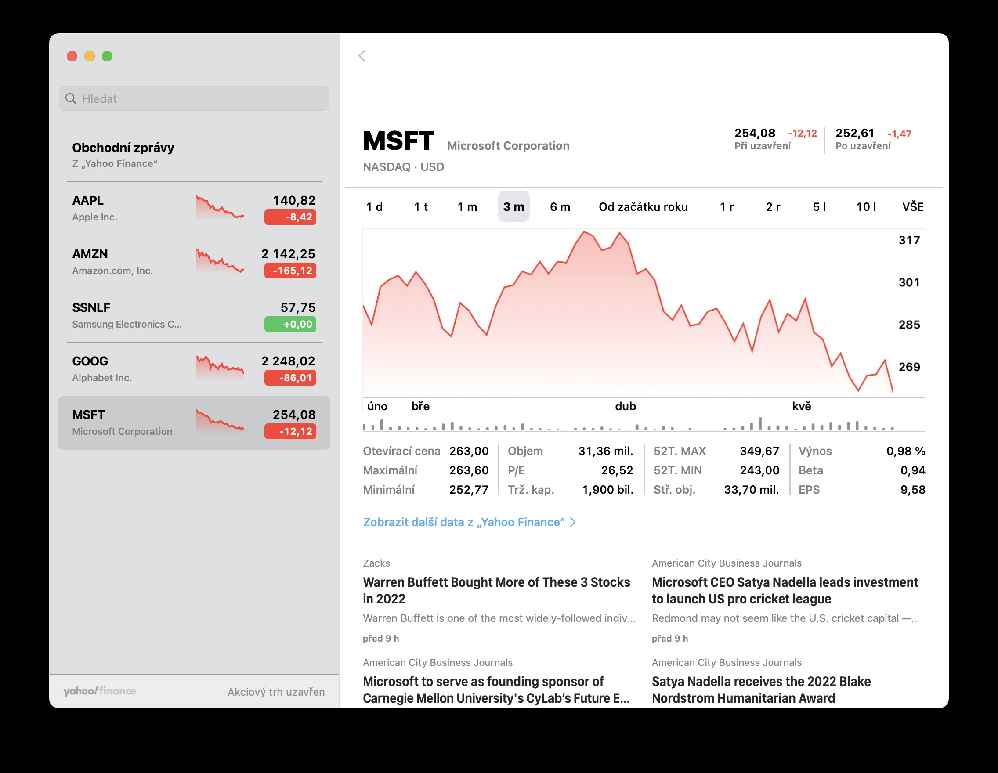Click the green fullscreen window button

pos(107,56)
